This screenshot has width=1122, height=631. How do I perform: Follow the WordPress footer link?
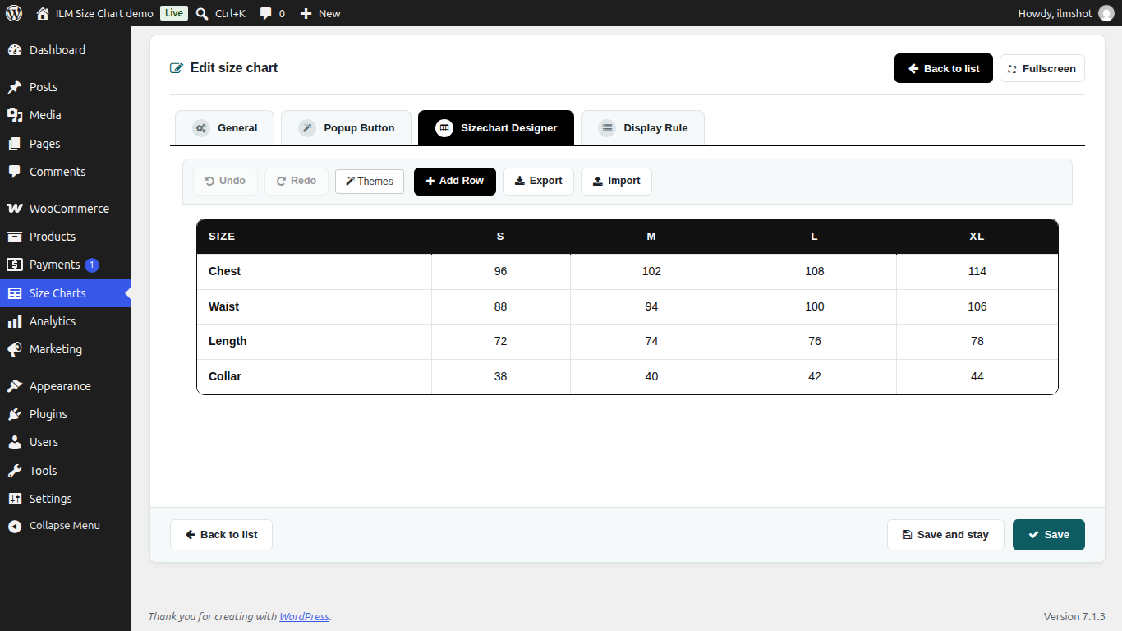pos(304,617)
